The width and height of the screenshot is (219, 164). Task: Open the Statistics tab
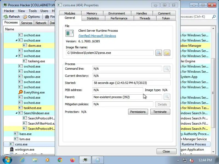pos(93,18)
